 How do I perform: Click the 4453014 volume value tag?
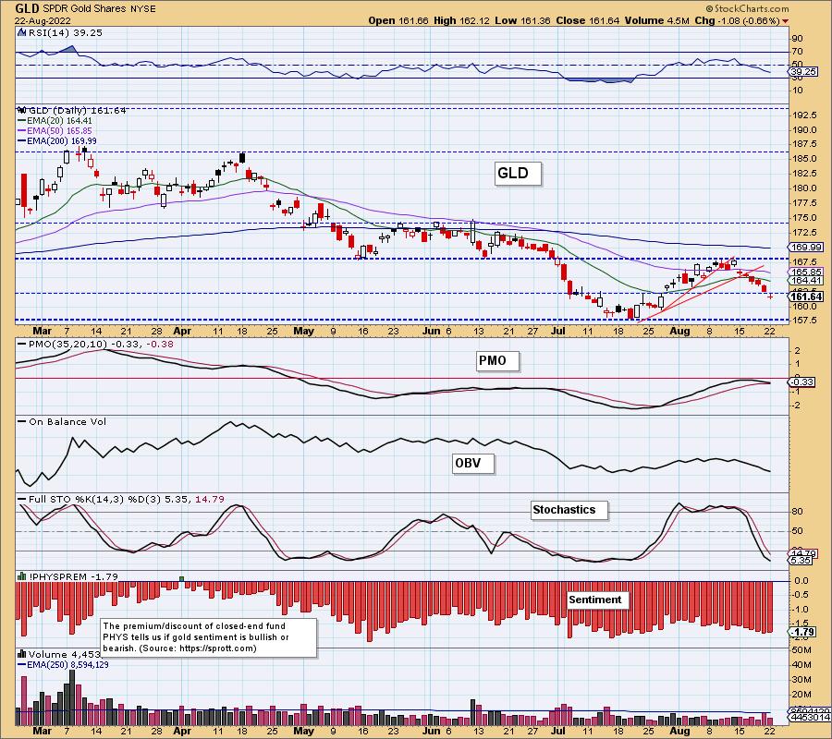[809, 717]
